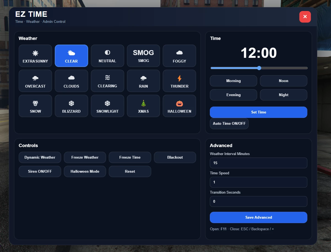The height and width of the screenshot is (252, 331).
Task: Click Save Advanced button
Action: [x=259, y=217]
